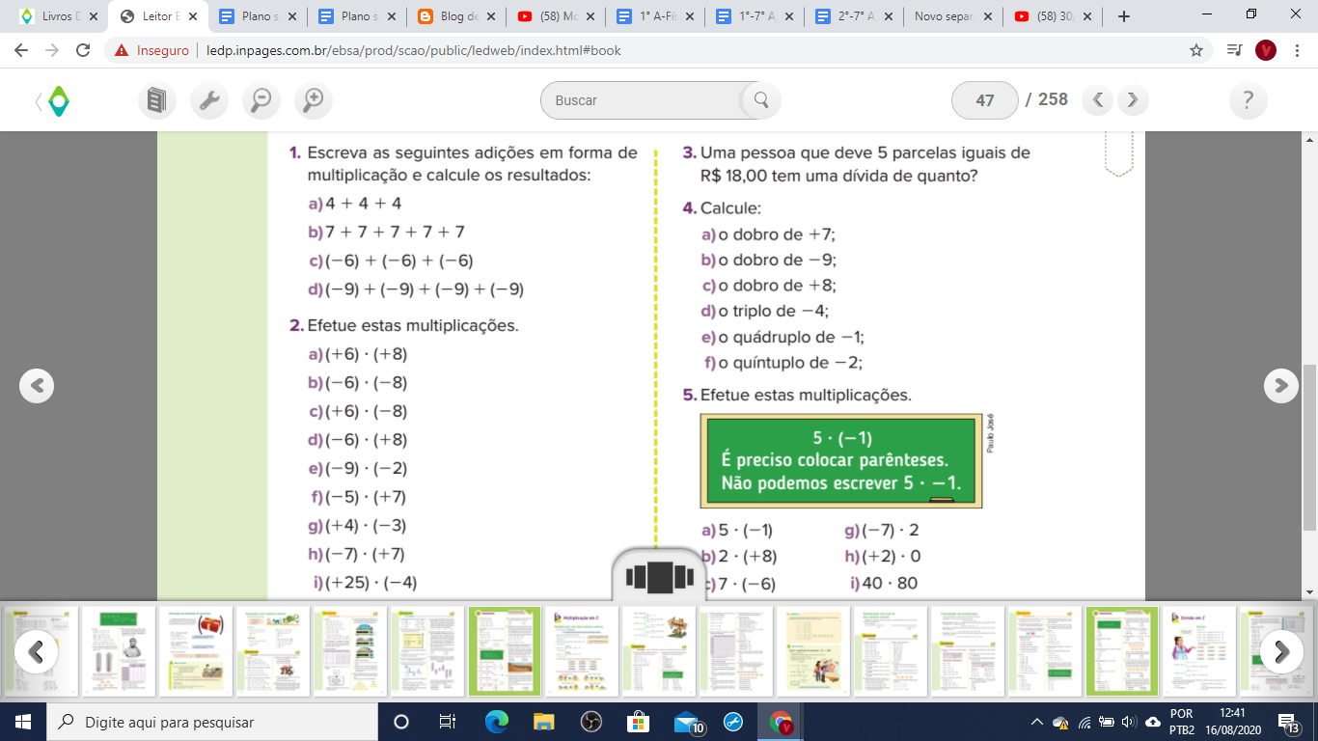The image size is (1318, 741).
Task: Bookmark this URL with the star
Action: 1196,50
